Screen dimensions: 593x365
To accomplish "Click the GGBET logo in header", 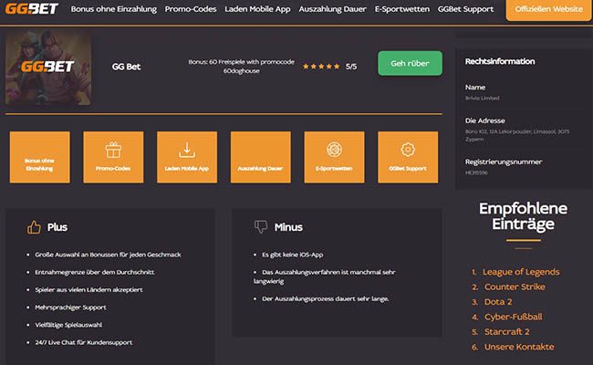I will click(x=32, y=8).
